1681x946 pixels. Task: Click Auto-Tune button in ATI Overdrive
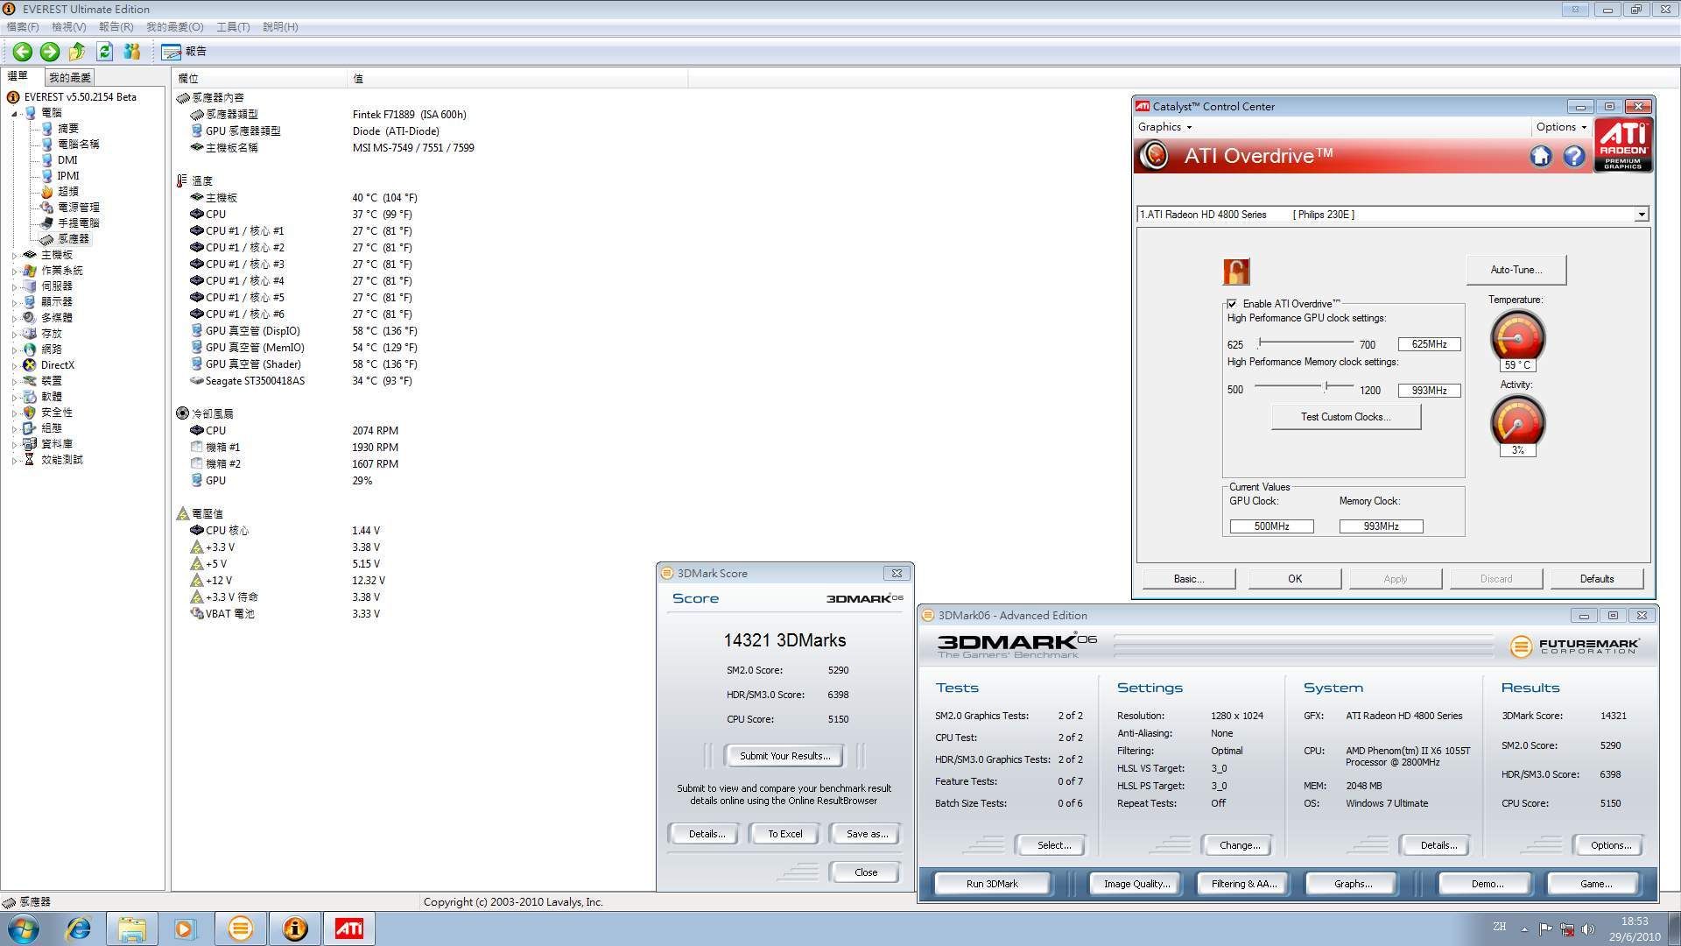tap(1516, 270)
